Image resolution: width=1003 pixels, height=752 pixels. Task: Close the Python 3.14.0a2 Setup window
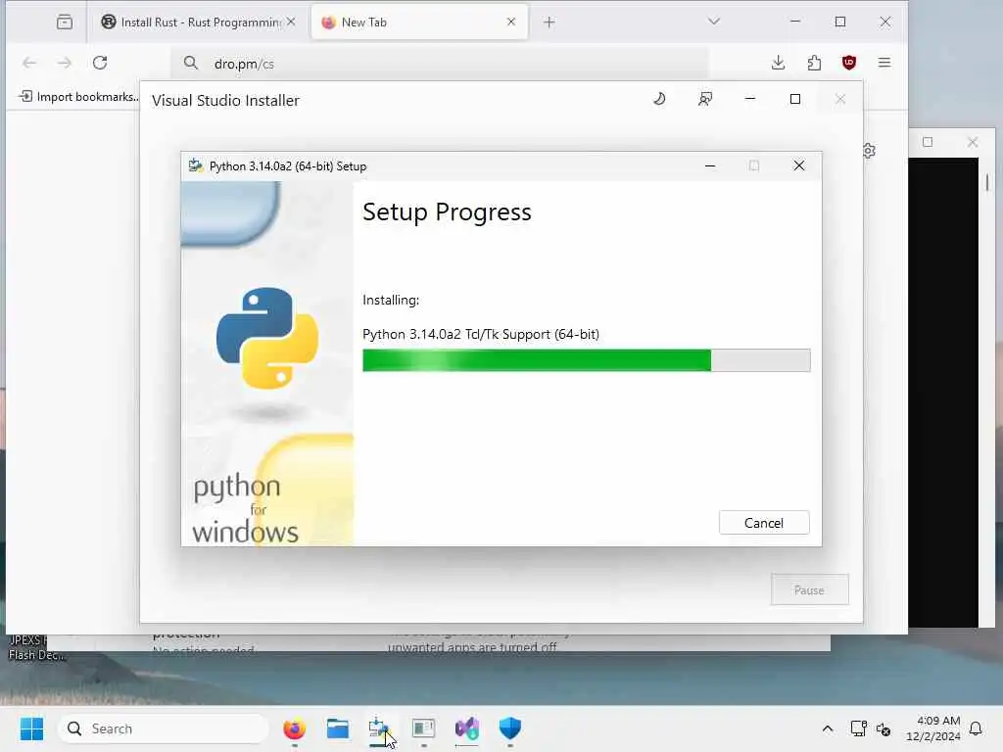tap(799, 165)
